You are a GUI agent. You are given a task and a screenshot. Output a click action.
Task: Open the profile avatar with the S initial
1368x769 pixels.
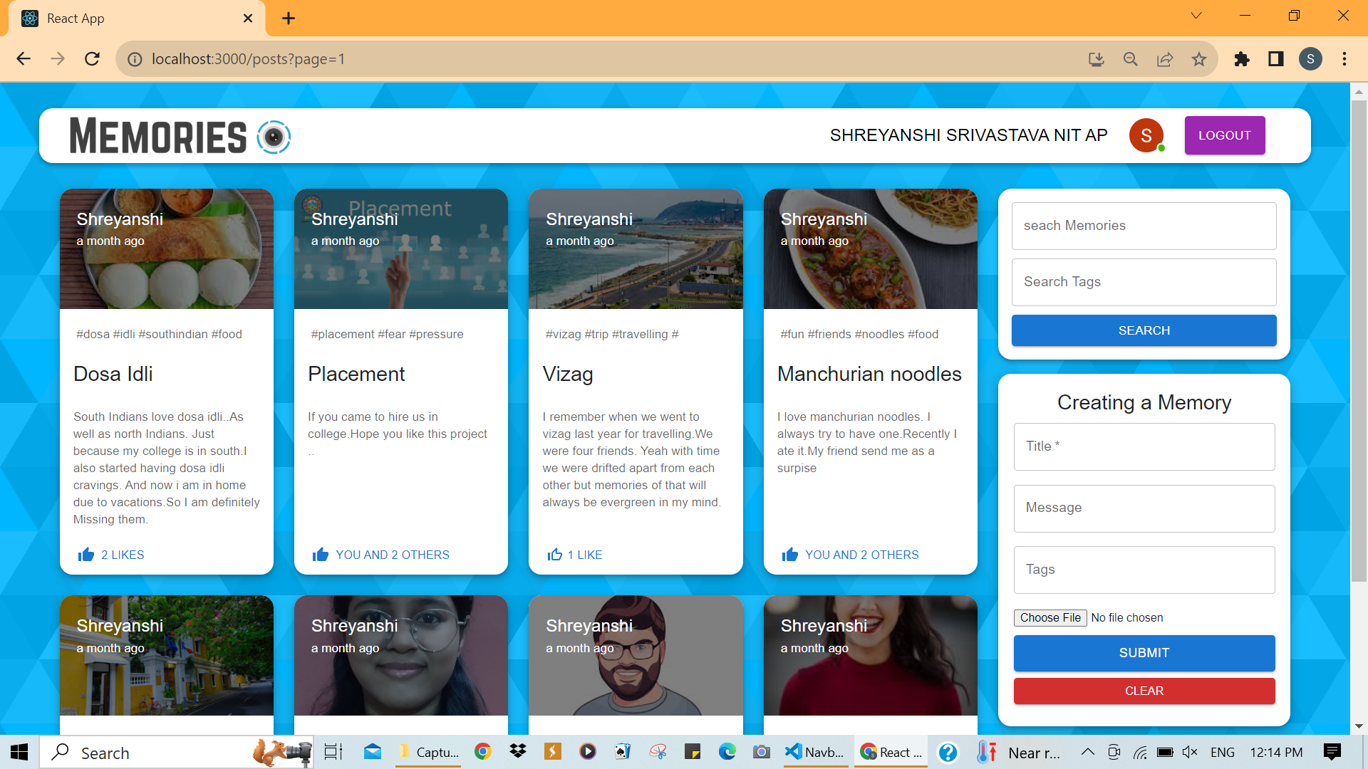click(x=1146, y=135)
